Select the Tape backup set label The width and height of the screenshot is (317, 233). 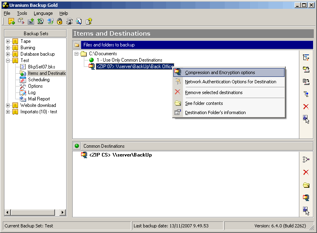click(x=25, y=41)
